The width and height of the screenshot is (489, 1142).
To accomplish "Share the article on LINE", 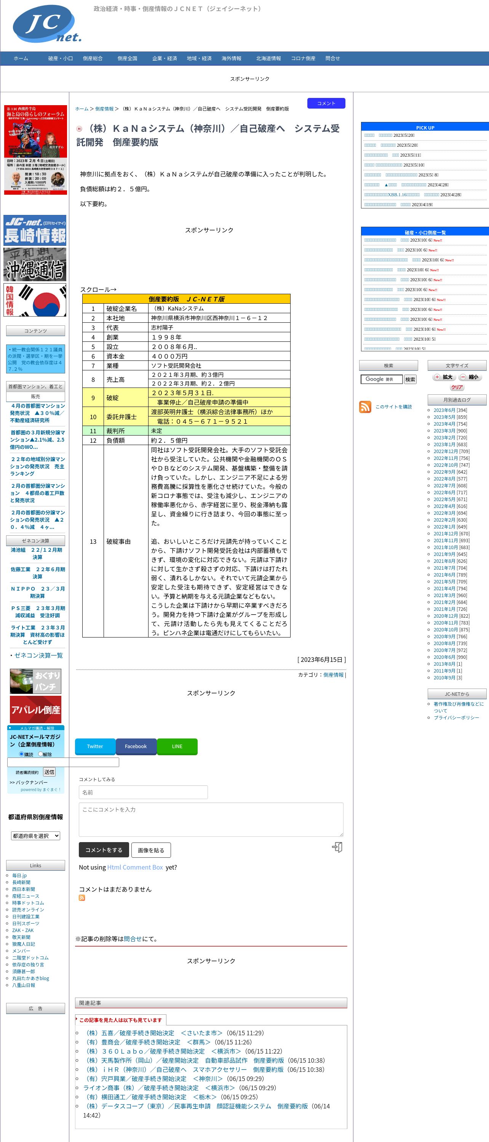I will pyautogui.click(x=177, y=746).
